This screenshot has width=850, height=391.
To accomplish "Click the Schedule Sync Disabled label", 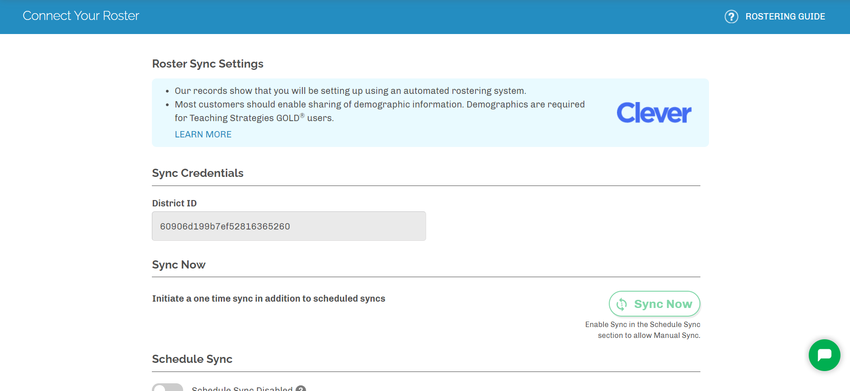I will 242,389.
